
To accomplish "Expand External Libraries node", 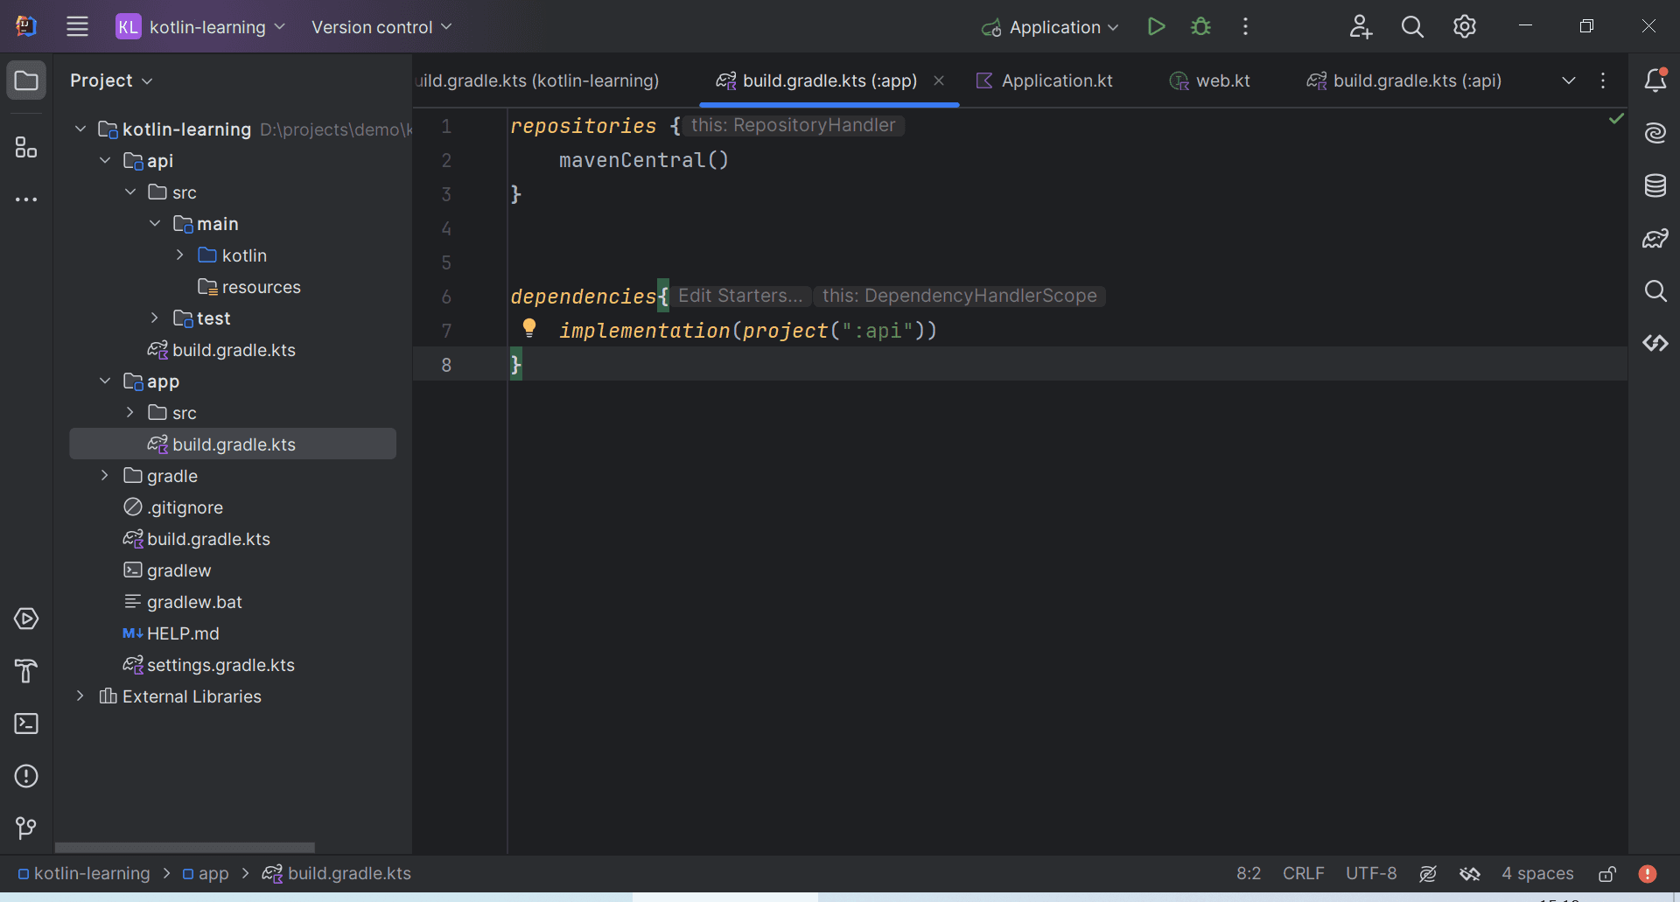I will click(80, 696).
